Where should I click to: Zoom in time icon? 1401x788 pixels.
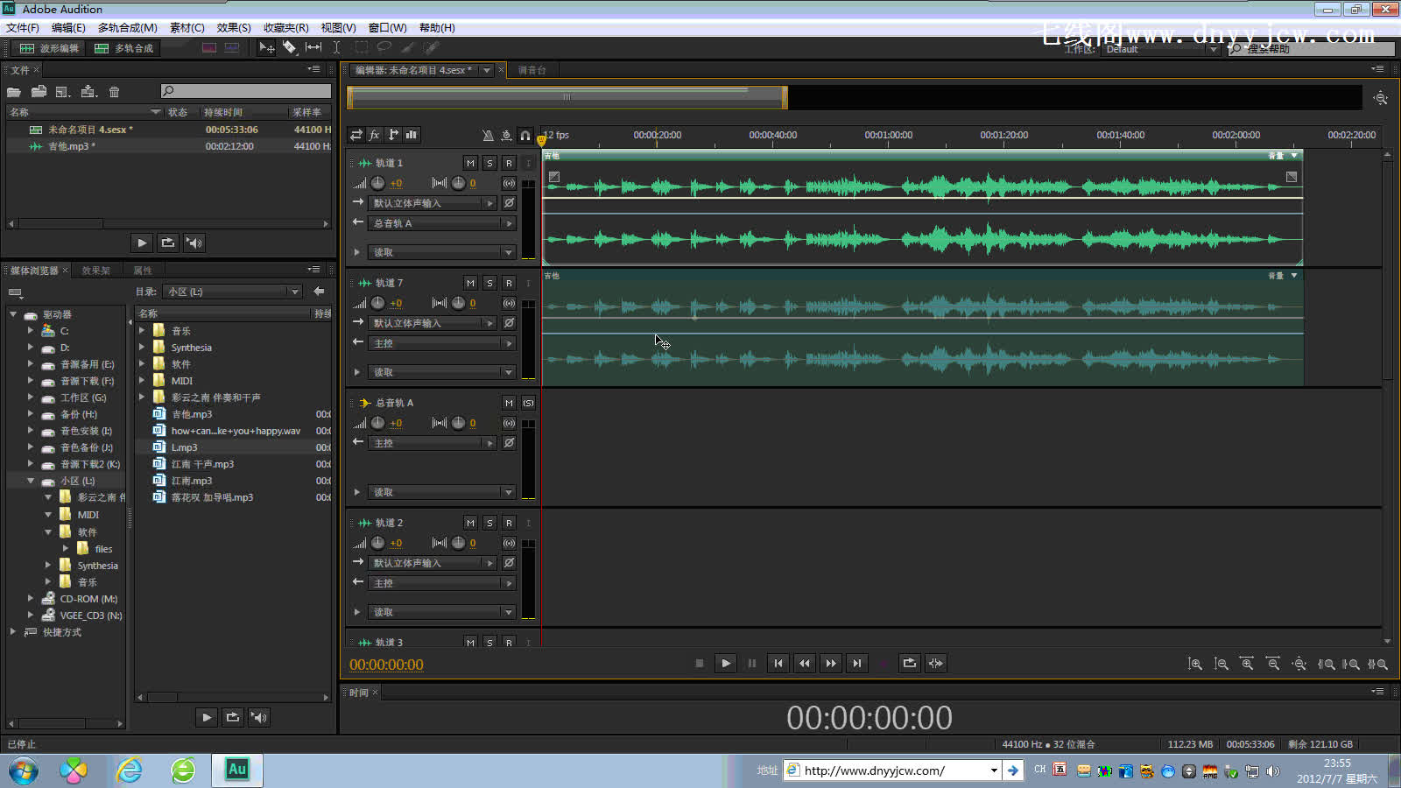[x=1248, y=664]
